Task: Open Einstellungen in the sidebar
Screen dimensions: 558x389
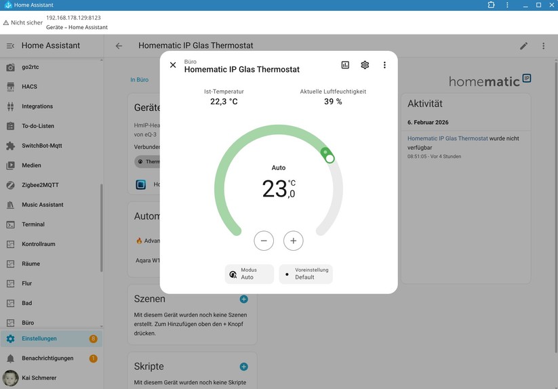Action: tap(52, 338)
